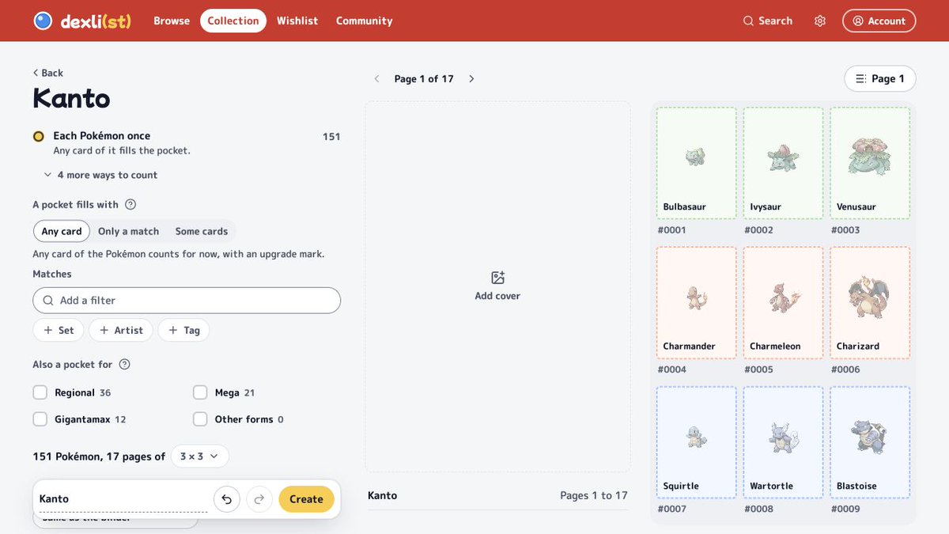
Task: Click the Account button
Action: pyautogui.click(x=879, y=21)
